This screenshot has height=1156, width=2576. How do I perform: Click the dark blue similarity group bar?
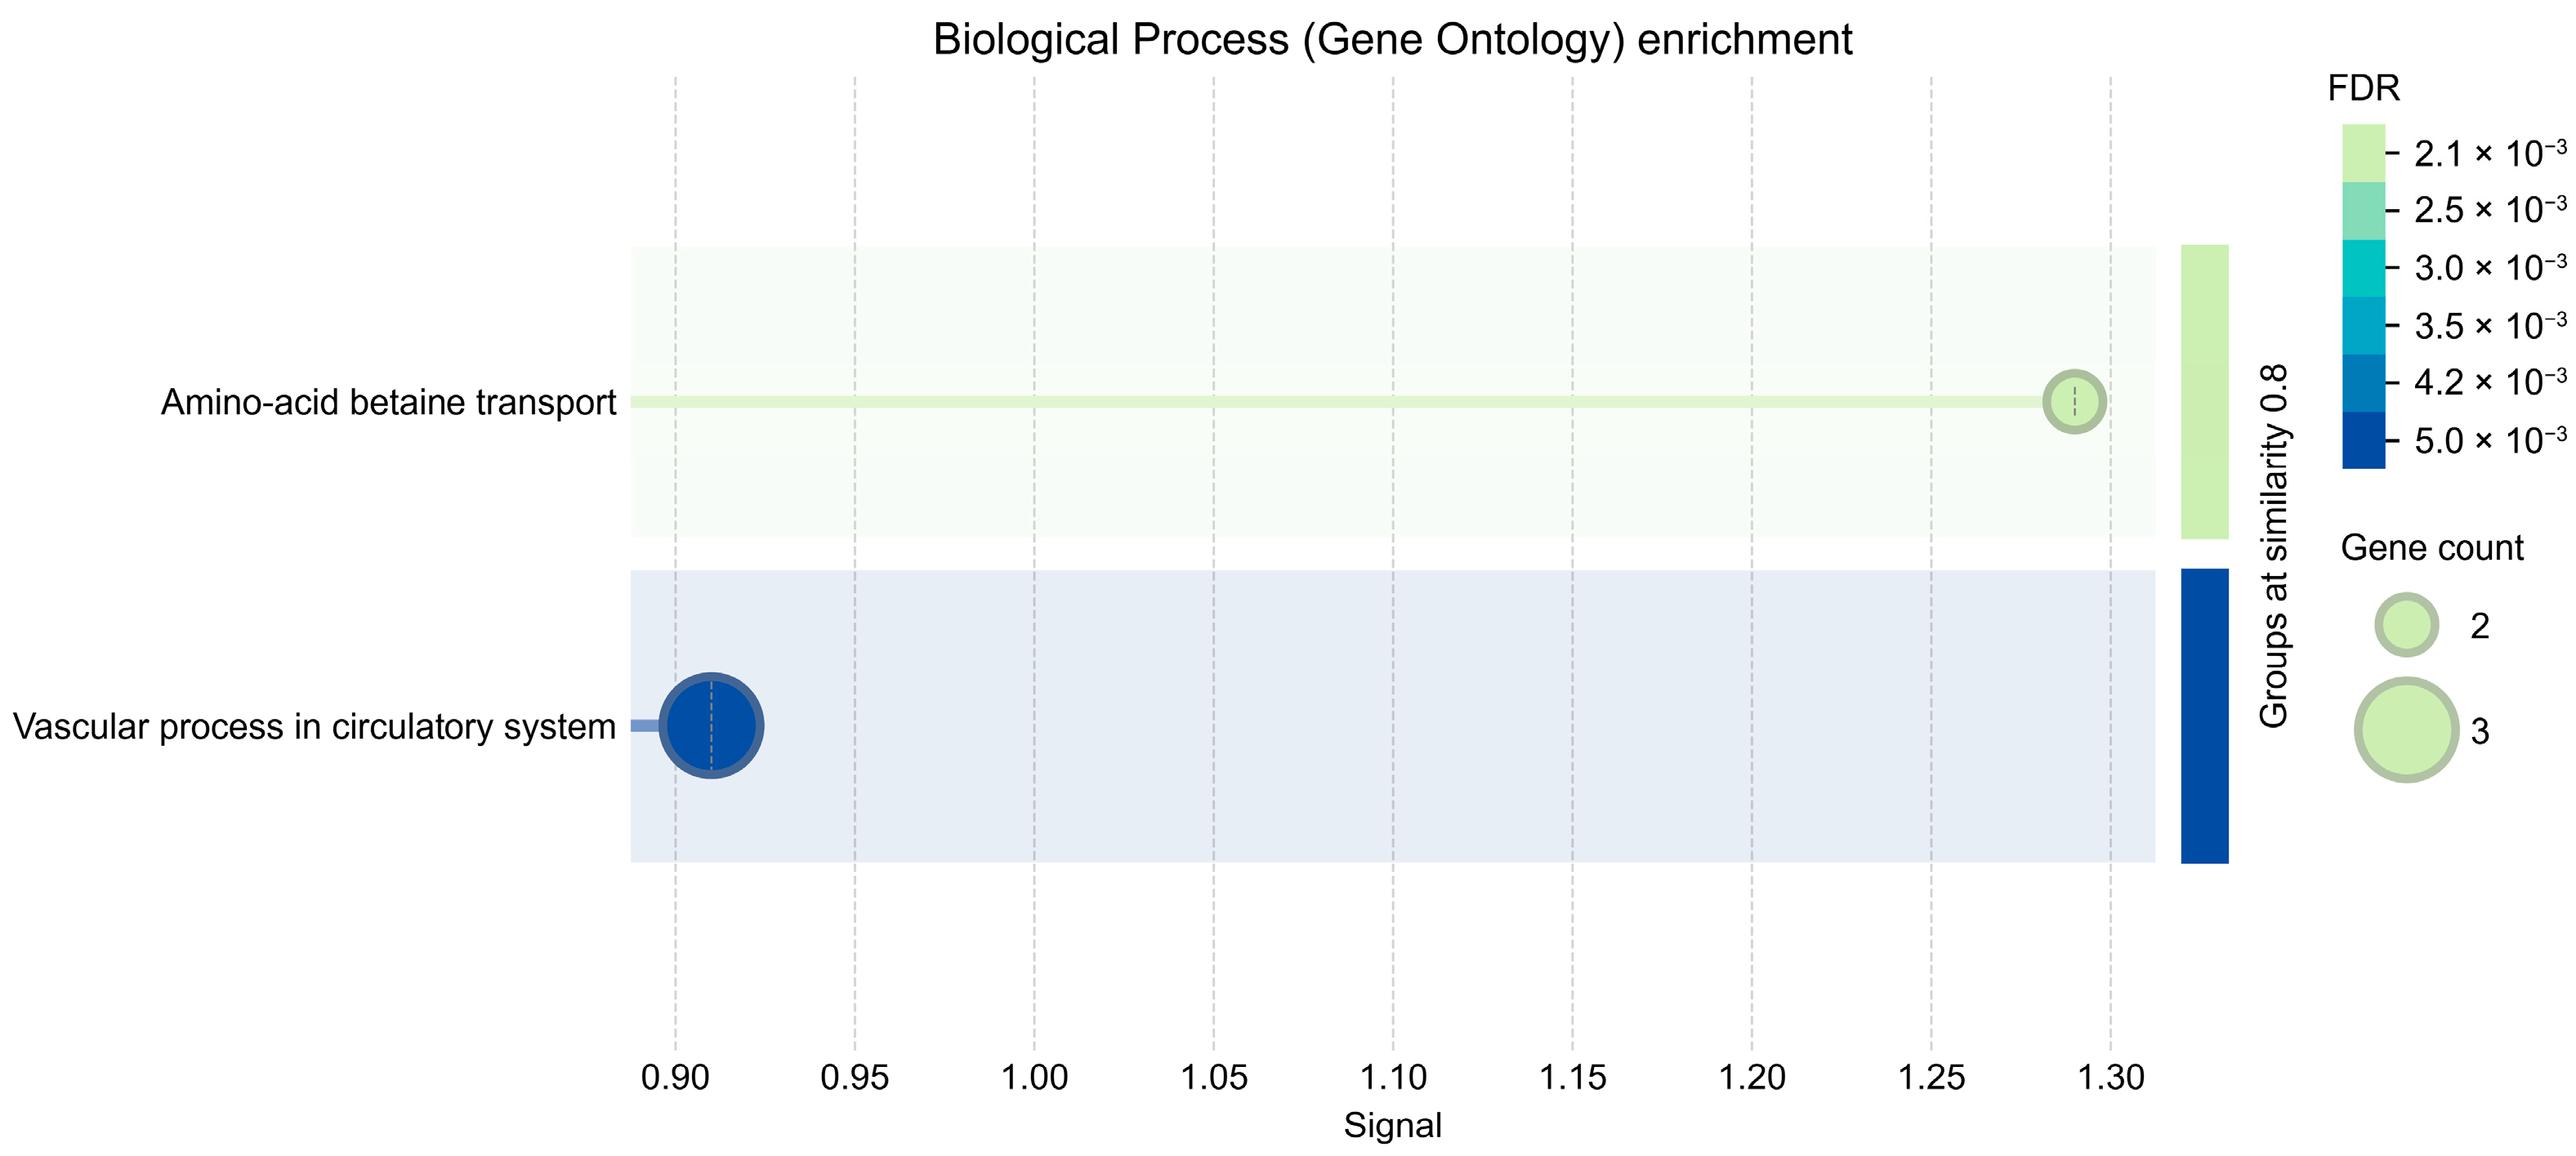(x=2205, y=716)
